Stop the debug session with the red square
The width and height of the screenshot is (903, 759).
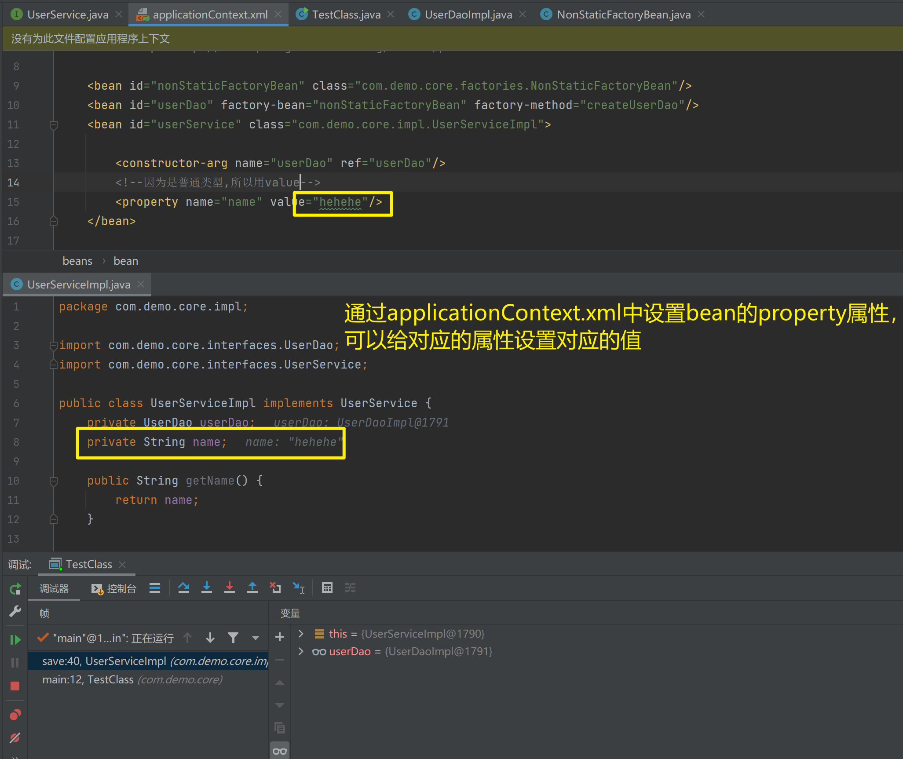click(15, 686)
